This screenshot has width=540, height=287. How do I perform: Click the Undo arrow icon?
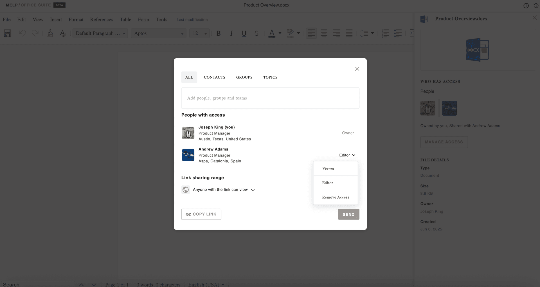pyautogui.click(x=22, y=33)
